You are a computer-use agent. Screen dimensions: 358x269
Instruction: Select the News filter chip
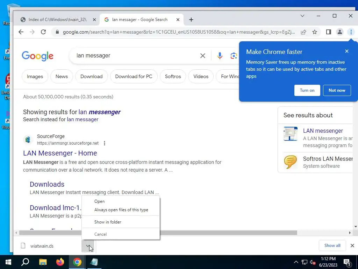click(62, 76)
